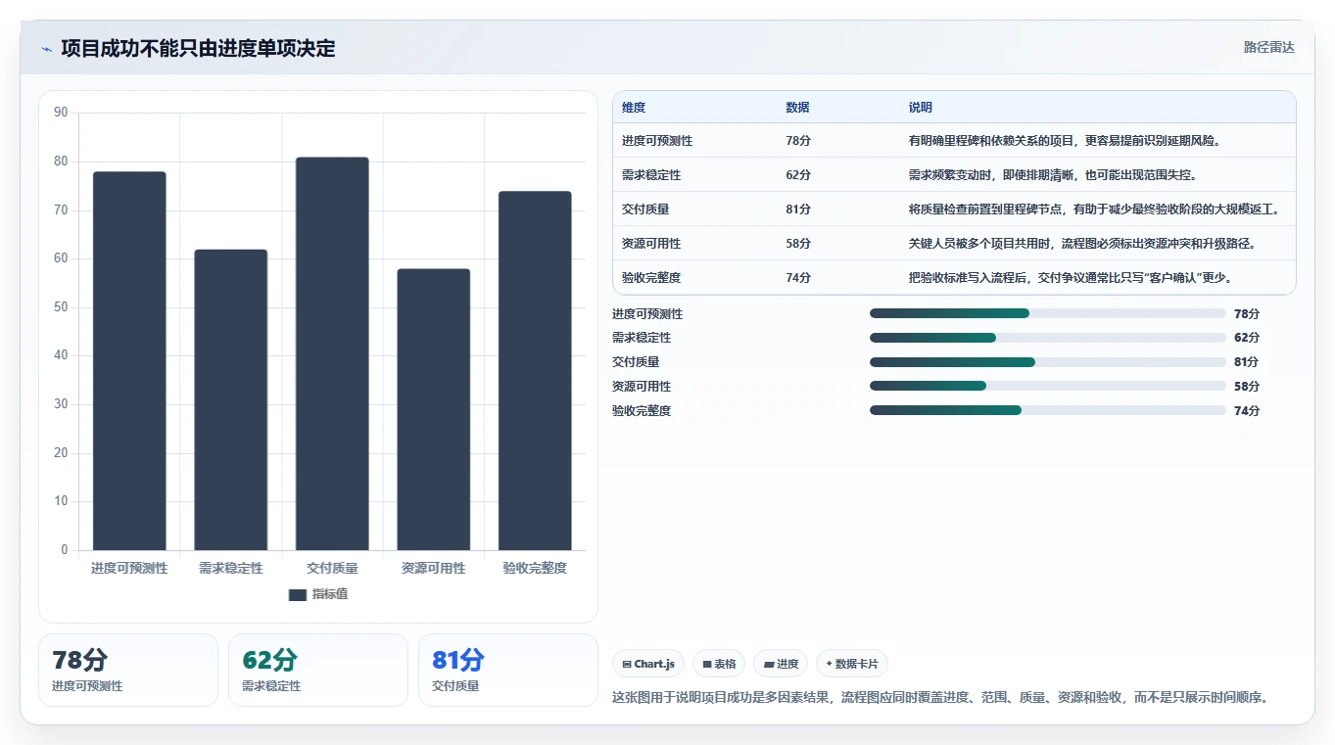The width and height of the screenshot is (1335, 745).
Task: Click the 进度可预测性 bar in chart
Action: [x=129, y=361]
